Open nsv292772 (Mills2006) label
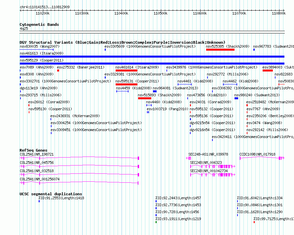294x235 pixels. pos(228,74)
